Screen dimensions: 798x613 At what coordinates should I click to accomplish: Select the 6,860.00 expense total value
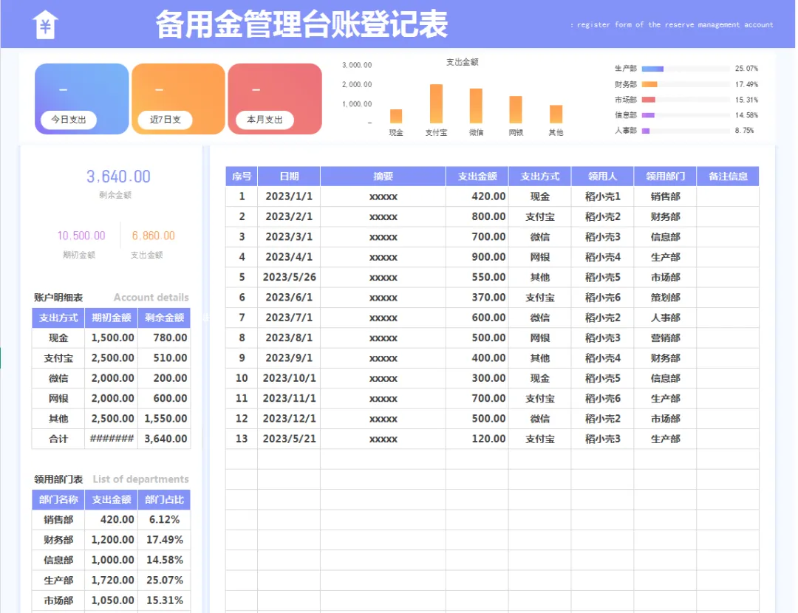(153, 236)
